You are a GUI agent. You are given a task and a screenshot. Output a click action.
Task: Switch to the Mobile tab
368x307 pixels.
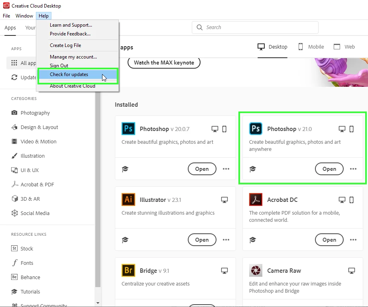tap(311, 47)
